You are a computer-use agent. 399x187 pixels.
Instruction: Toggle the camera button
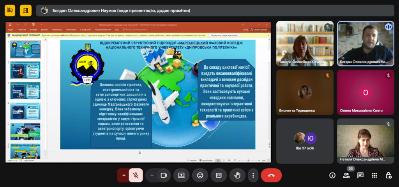[x=164, y=175]
